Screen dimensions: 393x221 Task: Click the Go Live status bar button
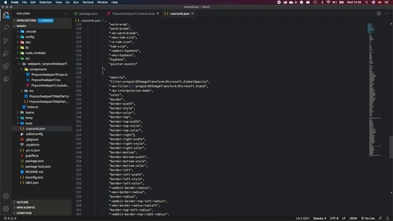point(368,219)
